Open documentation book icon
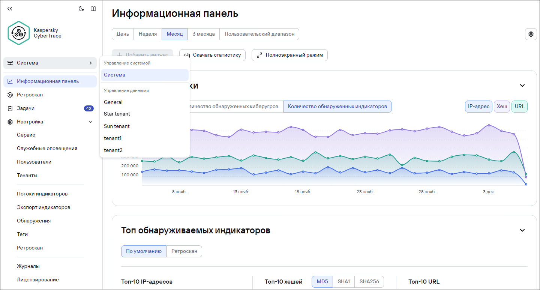 point(93,9)
